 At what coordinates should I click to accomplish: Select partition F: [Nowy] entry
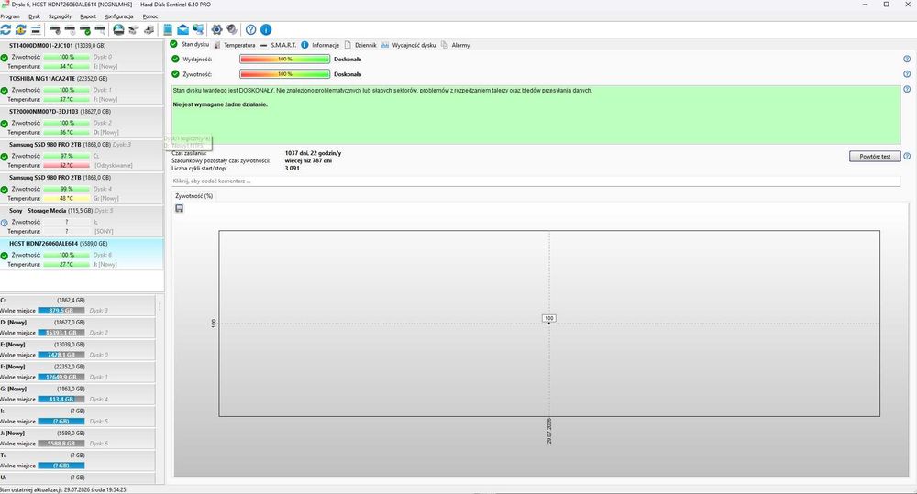pyautogui.click(x=78, y=372)
